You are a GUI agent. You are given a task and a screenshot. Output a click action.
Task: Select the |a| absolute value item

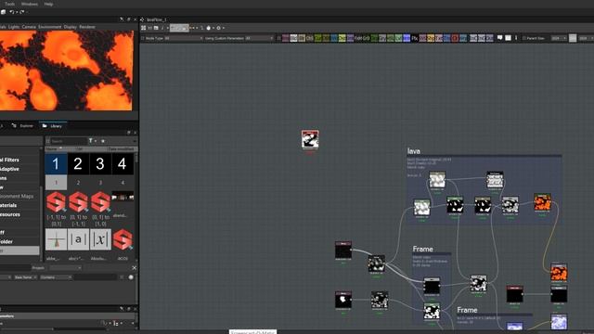pos(78,239)
